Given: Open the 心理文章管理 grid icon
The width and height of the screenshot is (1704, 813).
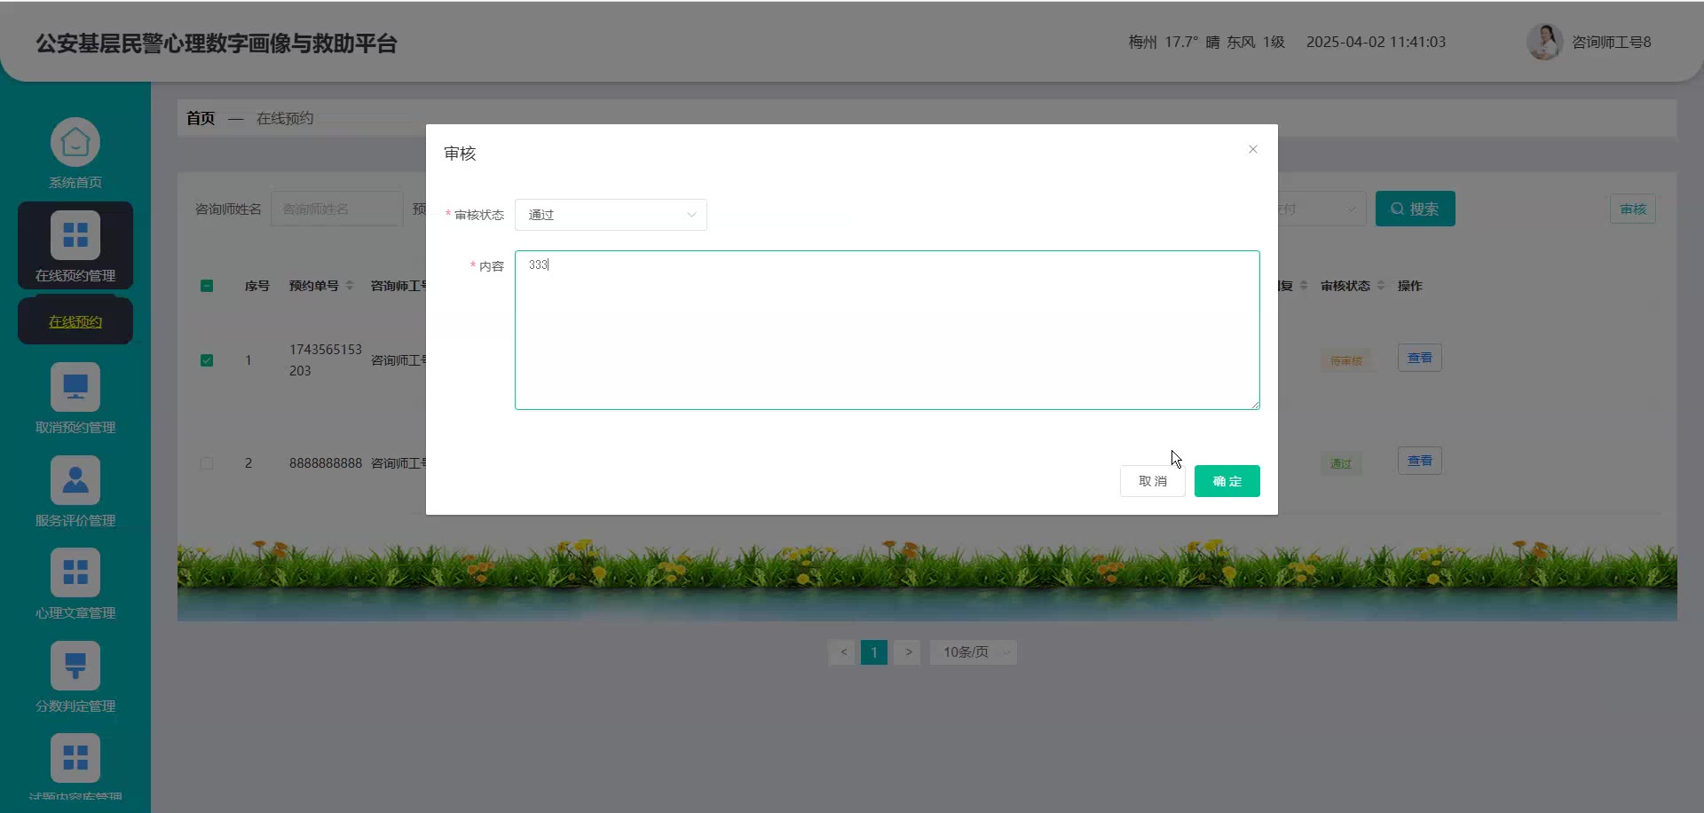Looking at the screenshot, I should [75, 572].
